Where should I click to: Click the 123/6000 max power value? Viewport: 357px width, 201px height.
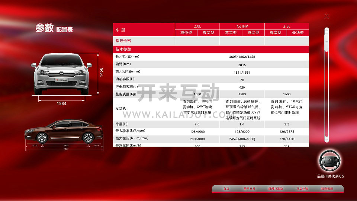point(242,131)
